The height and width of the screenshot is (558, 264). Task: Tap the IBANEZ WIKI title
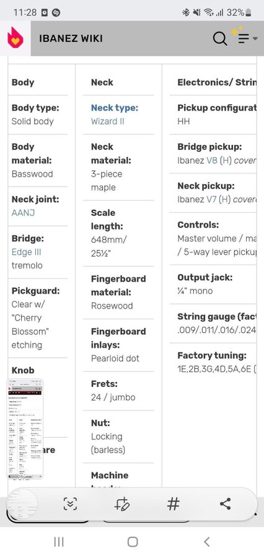point(71,38)
